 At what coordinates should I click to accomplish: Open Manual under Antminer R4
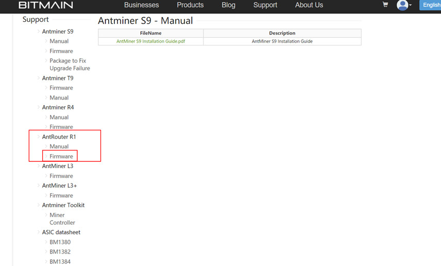(59, 117)
